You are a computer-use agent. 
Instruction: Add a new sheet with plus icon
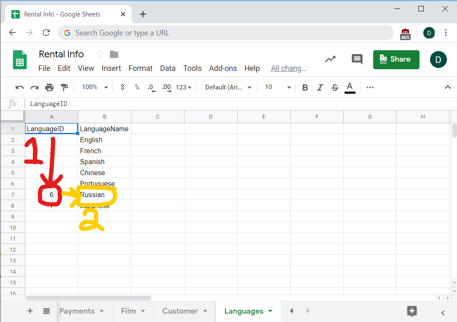click(x=30, y=311)
